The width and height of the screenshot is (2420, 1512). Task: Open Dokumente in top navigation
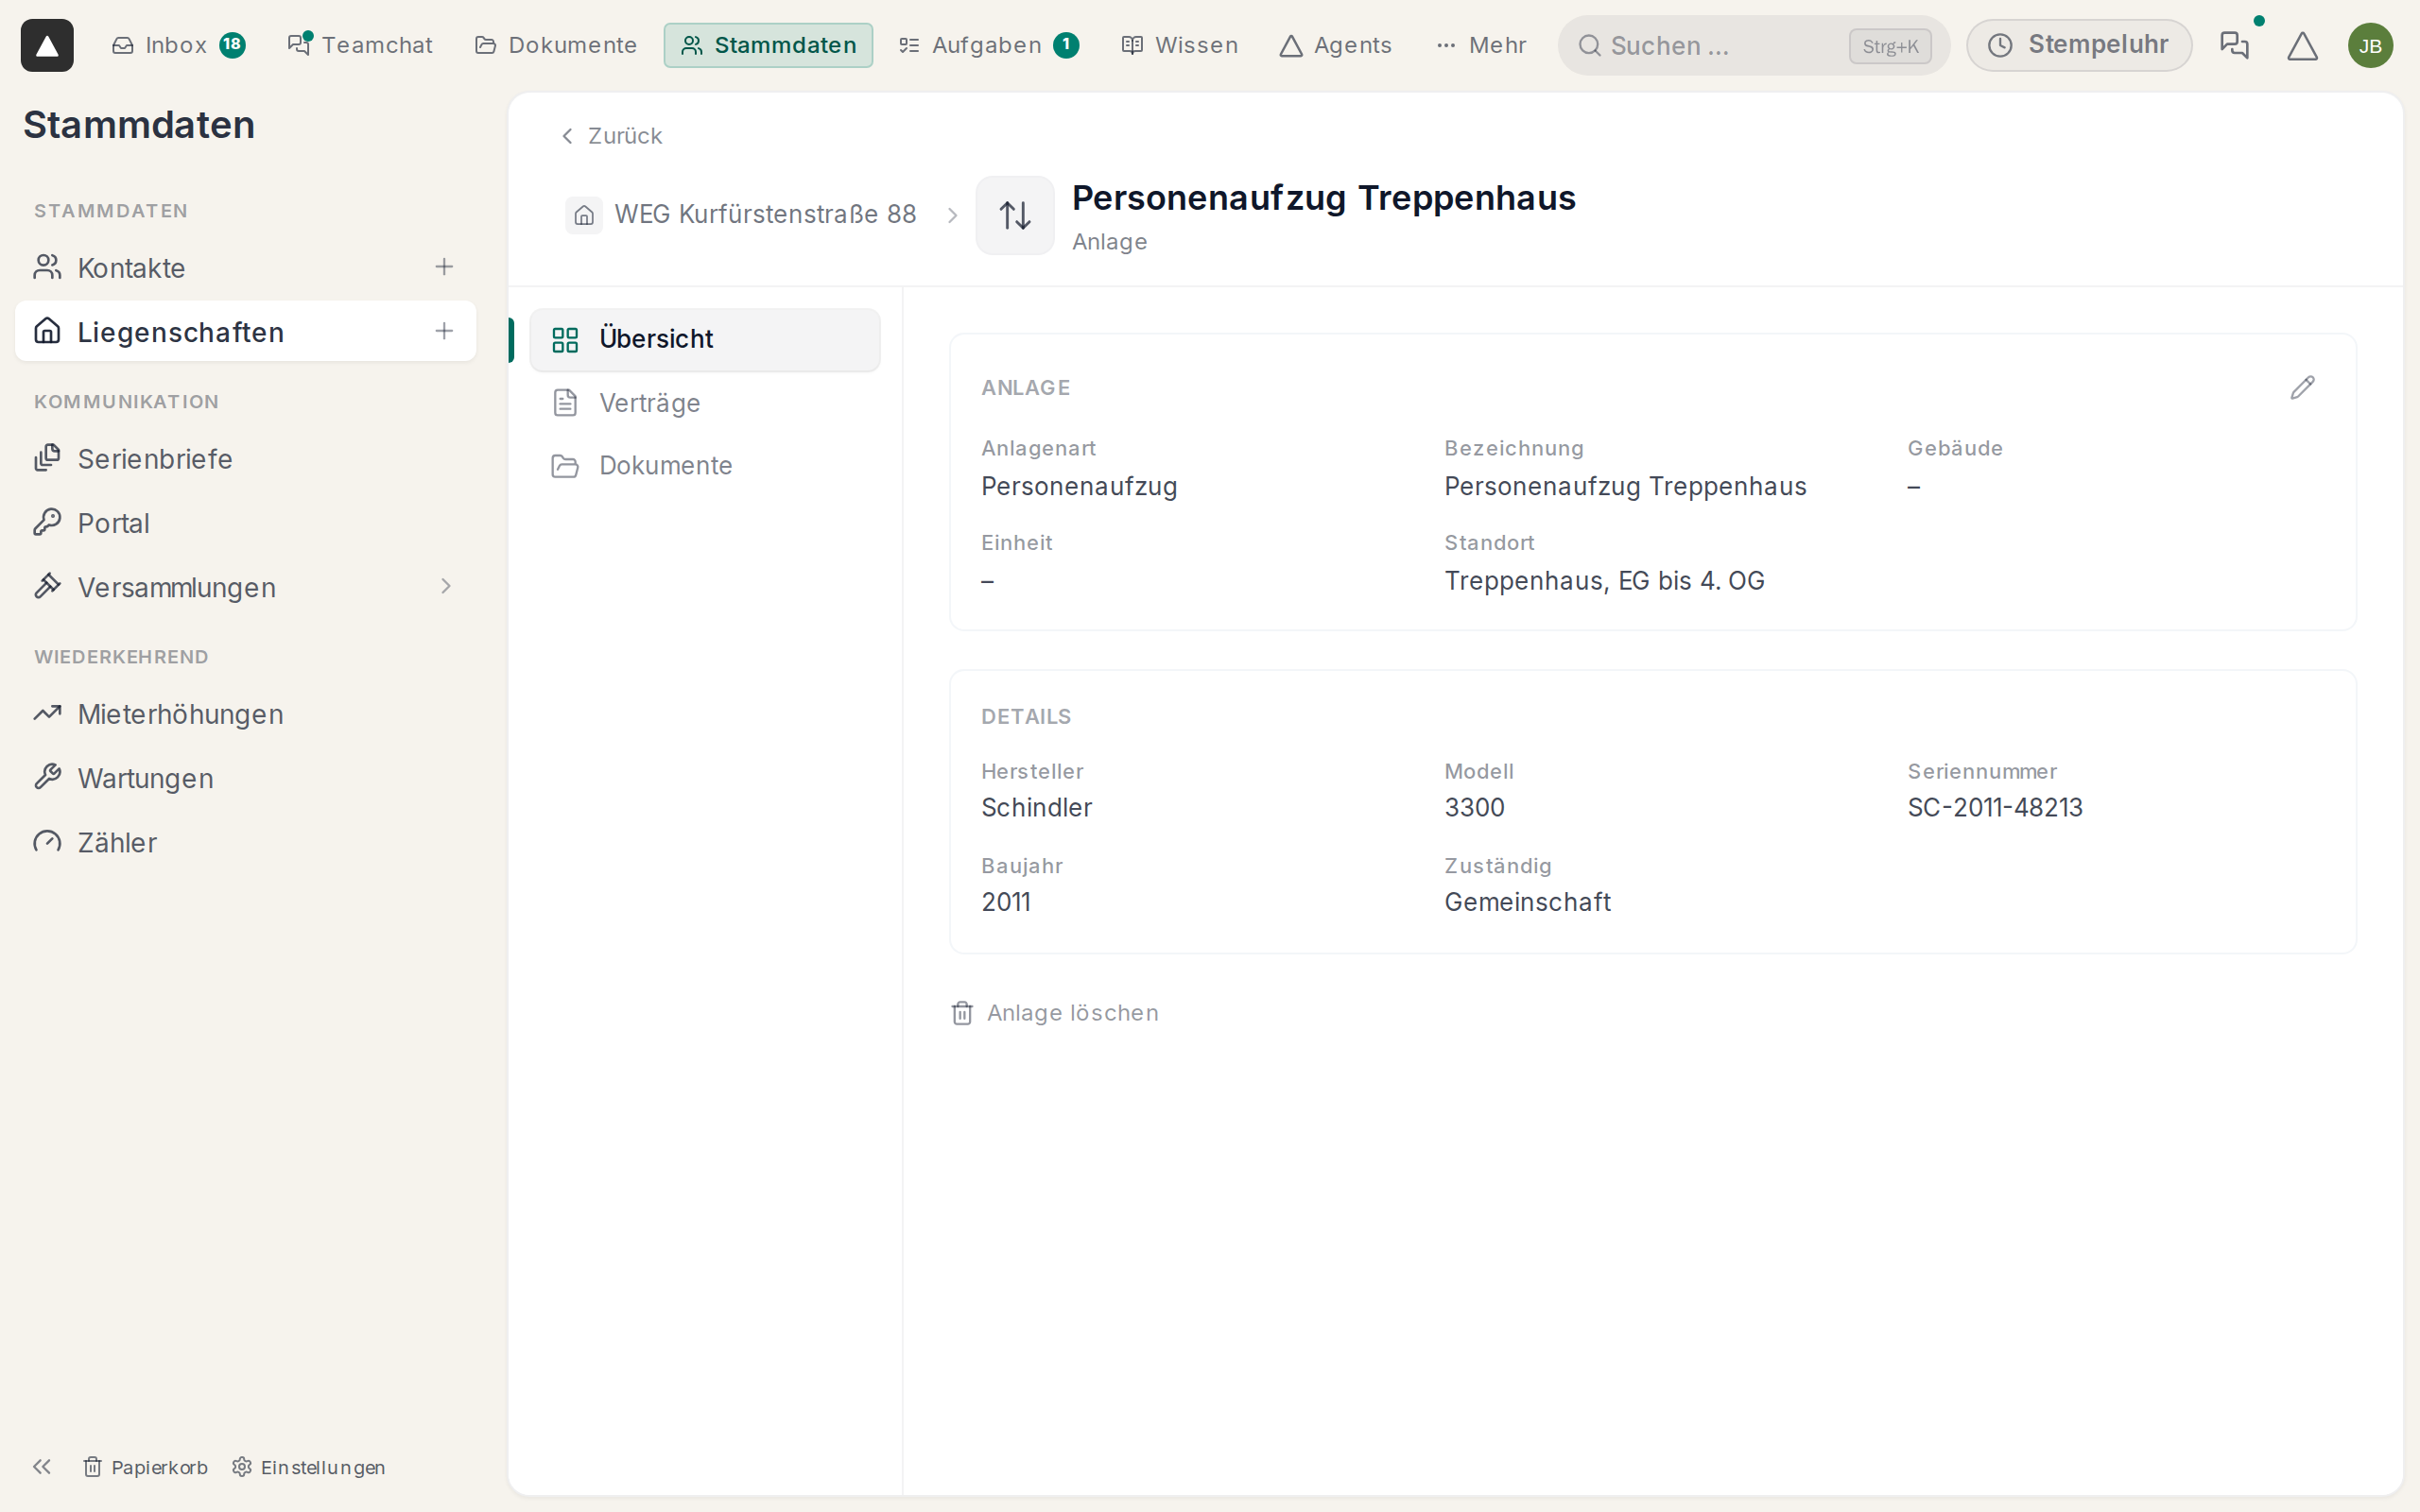coord(556,45)
